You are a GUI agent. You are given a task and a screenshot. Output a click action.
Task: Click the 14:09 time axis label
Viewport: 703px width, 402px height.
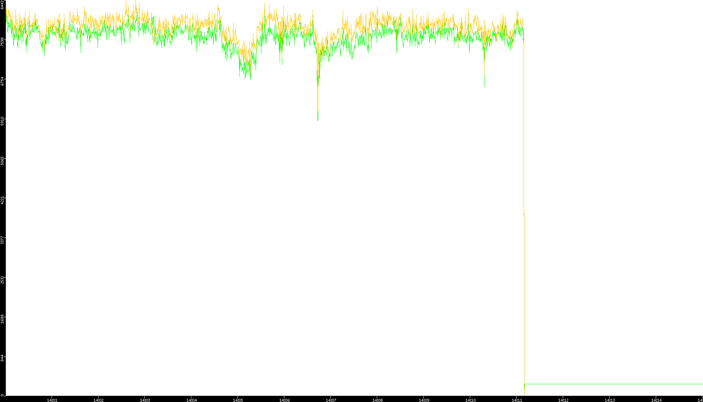(x=424, y=400)
